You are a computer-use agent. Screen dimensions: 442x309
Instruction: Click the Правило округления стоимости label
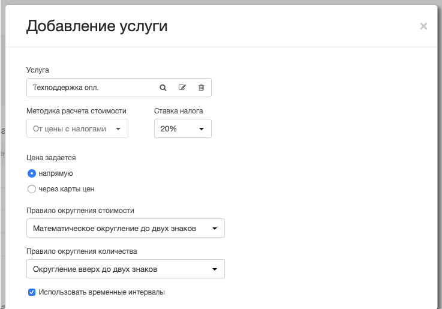[x=80, y=211]
